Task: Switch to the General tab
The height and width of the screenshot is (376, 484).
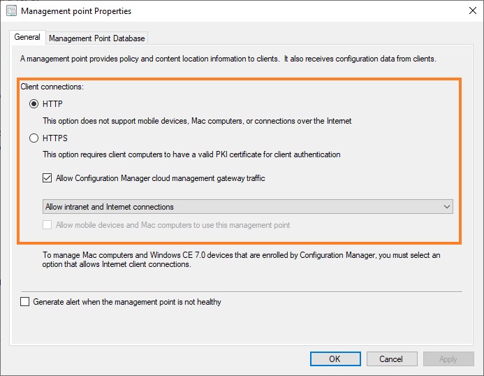Action: (x=27, y=37)
